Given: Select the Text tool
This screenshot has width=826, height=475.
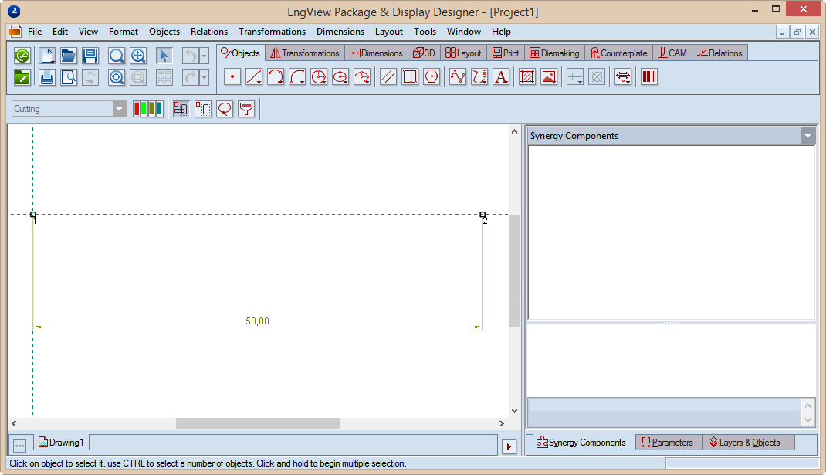Looking at the screenshot, I should tap(501, 77).
